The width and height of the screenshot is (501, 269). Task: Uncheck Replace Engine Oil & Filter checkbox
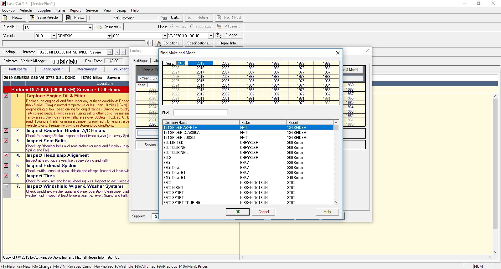point(6,96)
